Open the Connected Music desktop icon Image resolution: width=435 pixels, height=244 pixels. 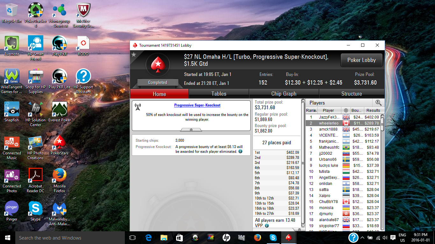click(x=12, y=147)
